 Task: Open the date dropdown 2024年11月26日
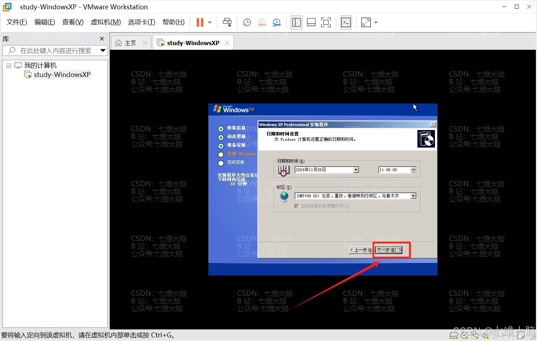356,170
